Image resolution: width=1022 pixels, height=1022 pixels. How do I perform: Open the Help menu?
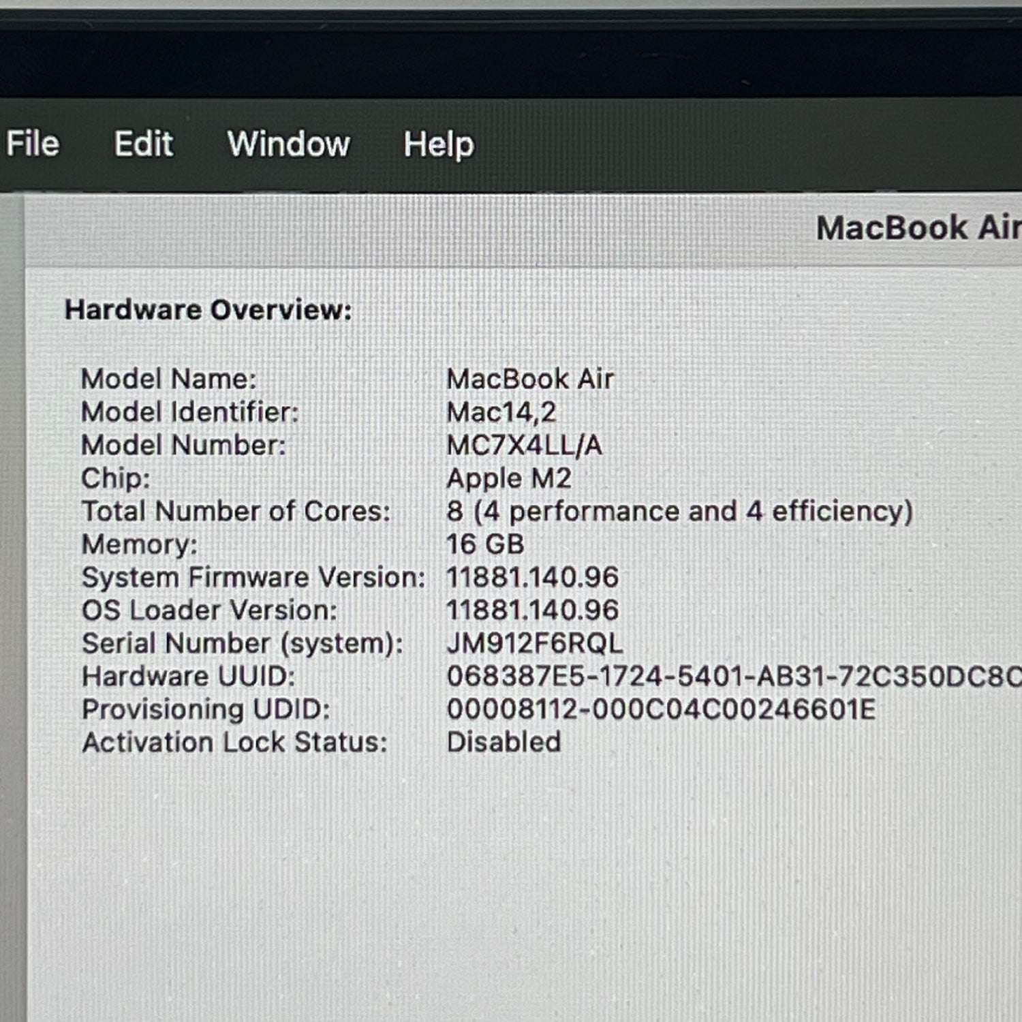tap(439, 144)
